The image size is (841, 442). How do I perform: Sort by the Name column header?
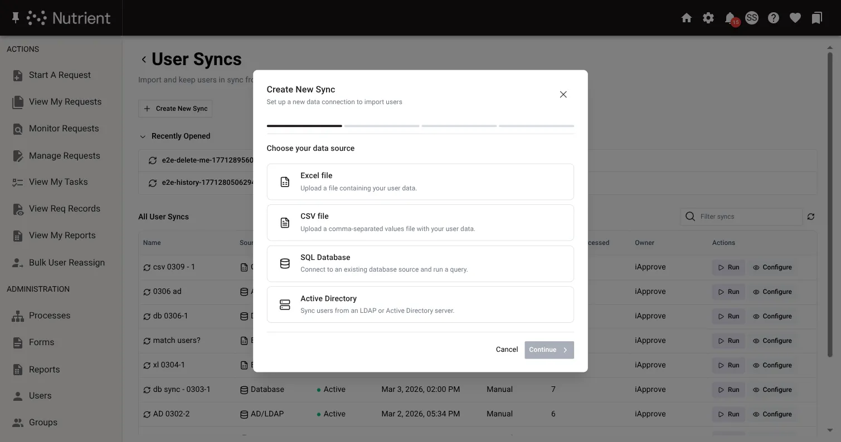152,243
